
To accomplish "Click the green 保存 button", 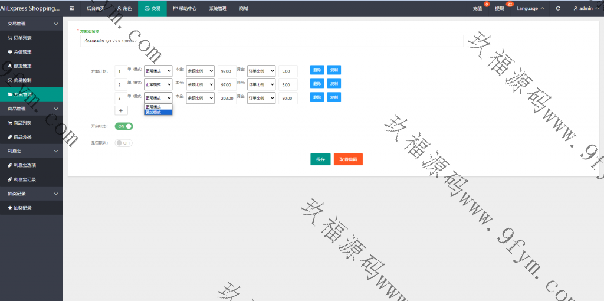I will pyautogui.click(x=320, y=159).
